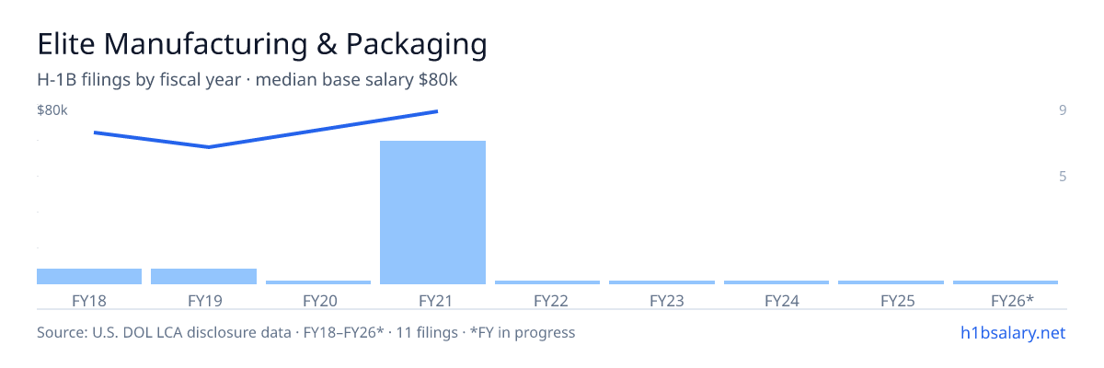Click the salary line's FY21 endpoint
The image size is (1104, 368).
(437, 111)
